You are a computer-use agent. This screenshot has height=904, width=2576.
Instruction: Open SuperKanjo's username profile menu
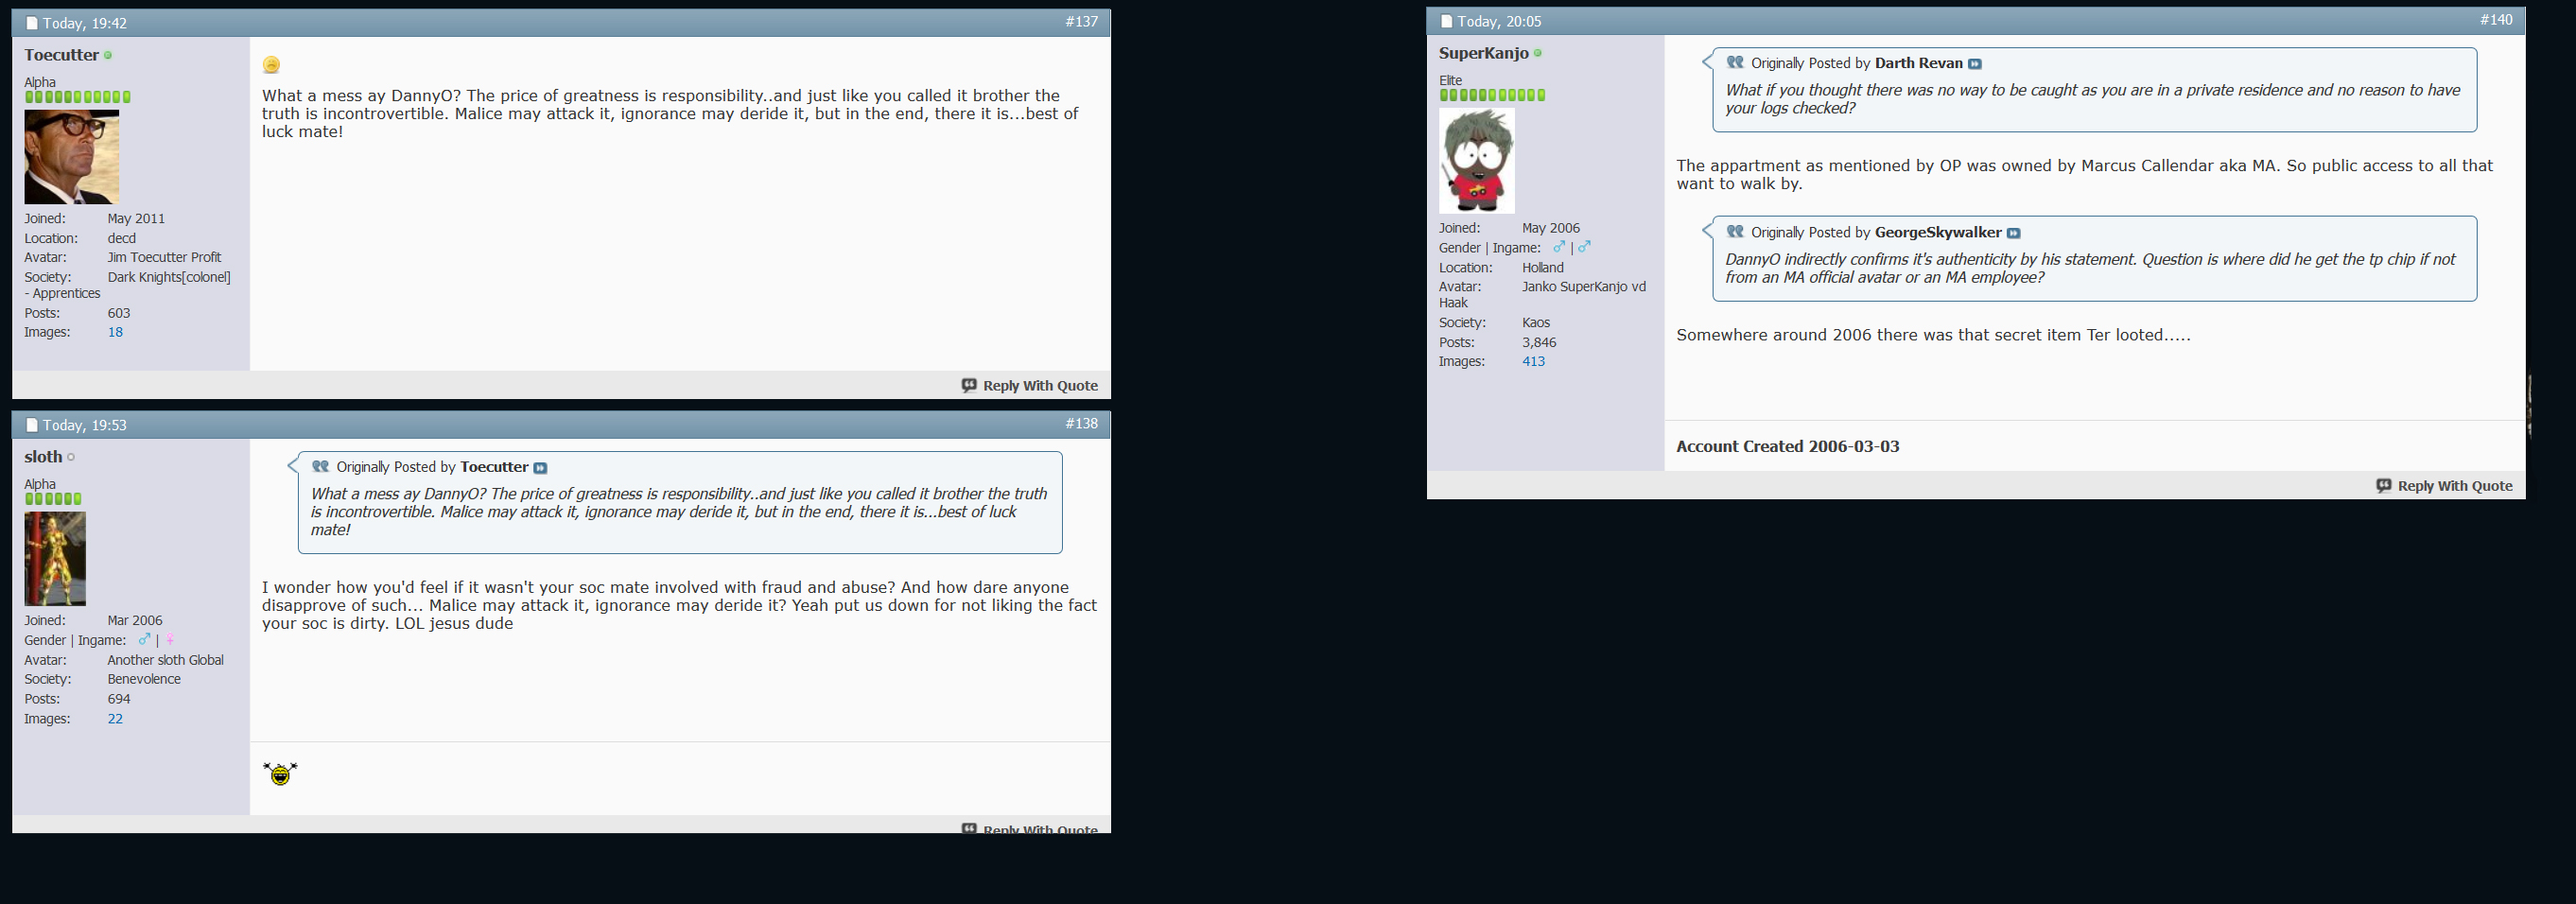pos(1483,53)
